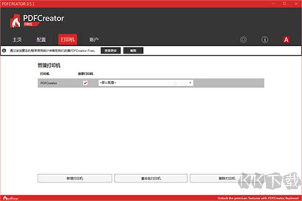
Task: Click the 打印机 column header
Action: [45, 74]
